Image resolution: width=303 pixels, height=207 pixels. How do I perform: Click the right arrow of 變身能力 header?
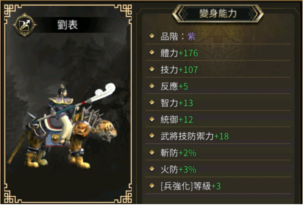coord(256,13)
